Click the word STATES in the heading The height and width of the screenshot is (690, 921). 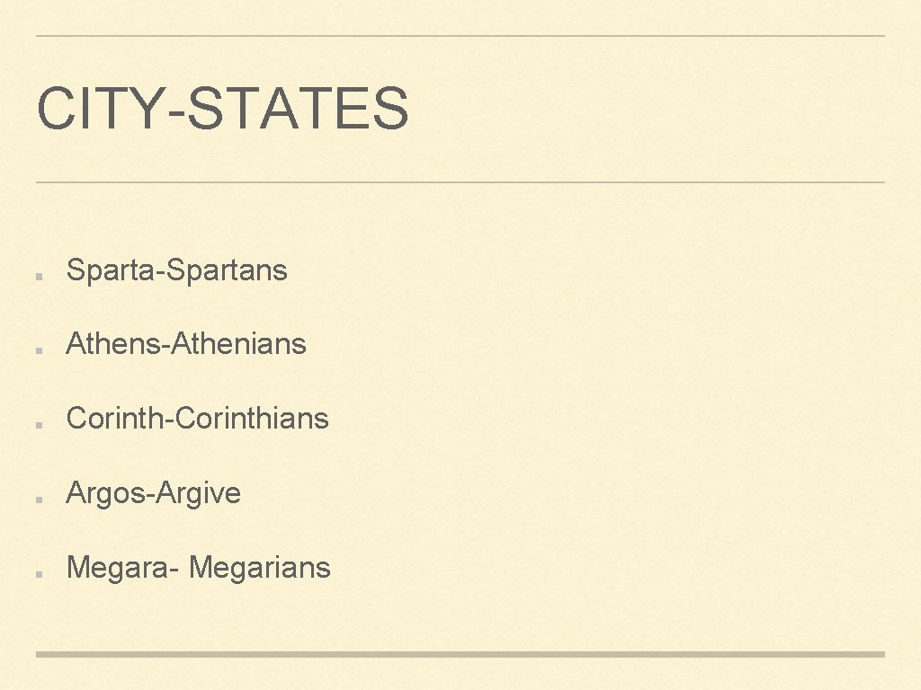click(298, 108)
